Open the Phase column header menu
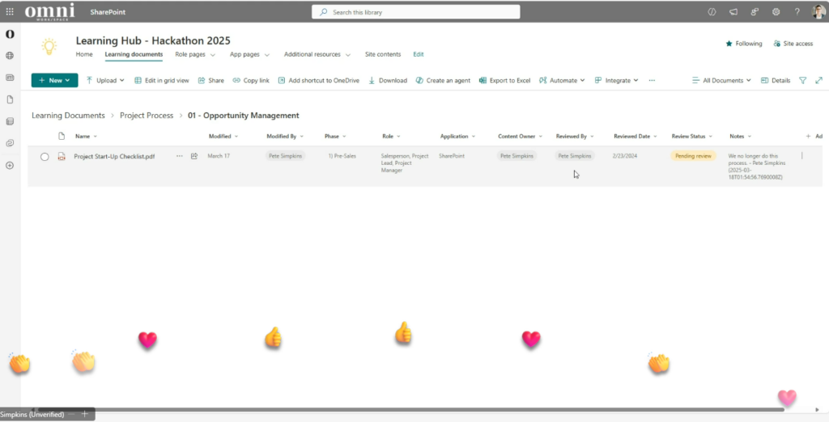Screen dimensions: 829x422 click(335, 137)
